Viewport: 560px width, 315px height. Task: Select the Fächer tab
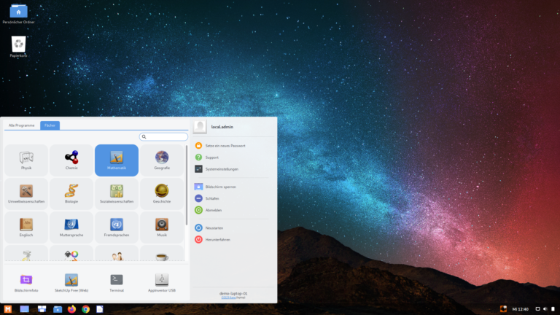click(50, 125)
